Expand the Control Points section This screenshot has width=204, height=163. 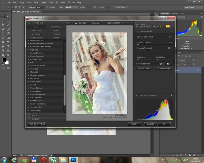(137, 64)
